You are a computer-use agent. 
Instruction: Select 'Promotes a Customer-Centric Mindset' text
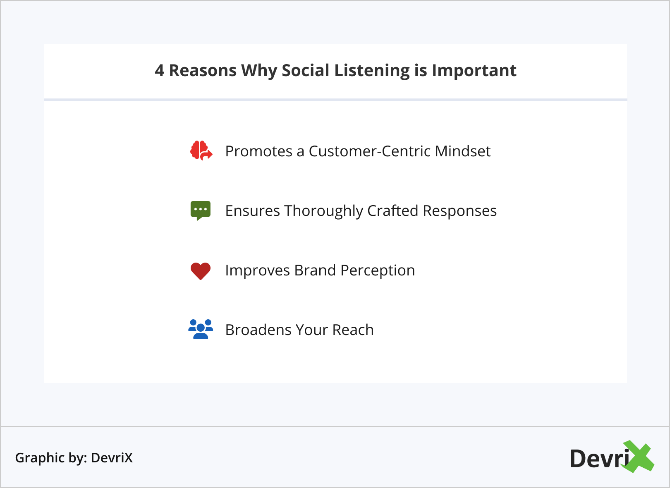[358, 151]
